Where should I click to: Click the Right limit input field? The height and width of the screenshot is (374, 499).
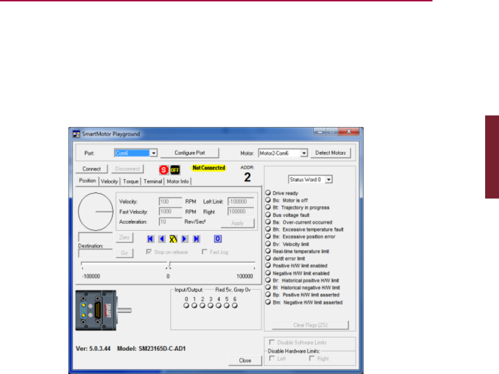pos(241,211)
